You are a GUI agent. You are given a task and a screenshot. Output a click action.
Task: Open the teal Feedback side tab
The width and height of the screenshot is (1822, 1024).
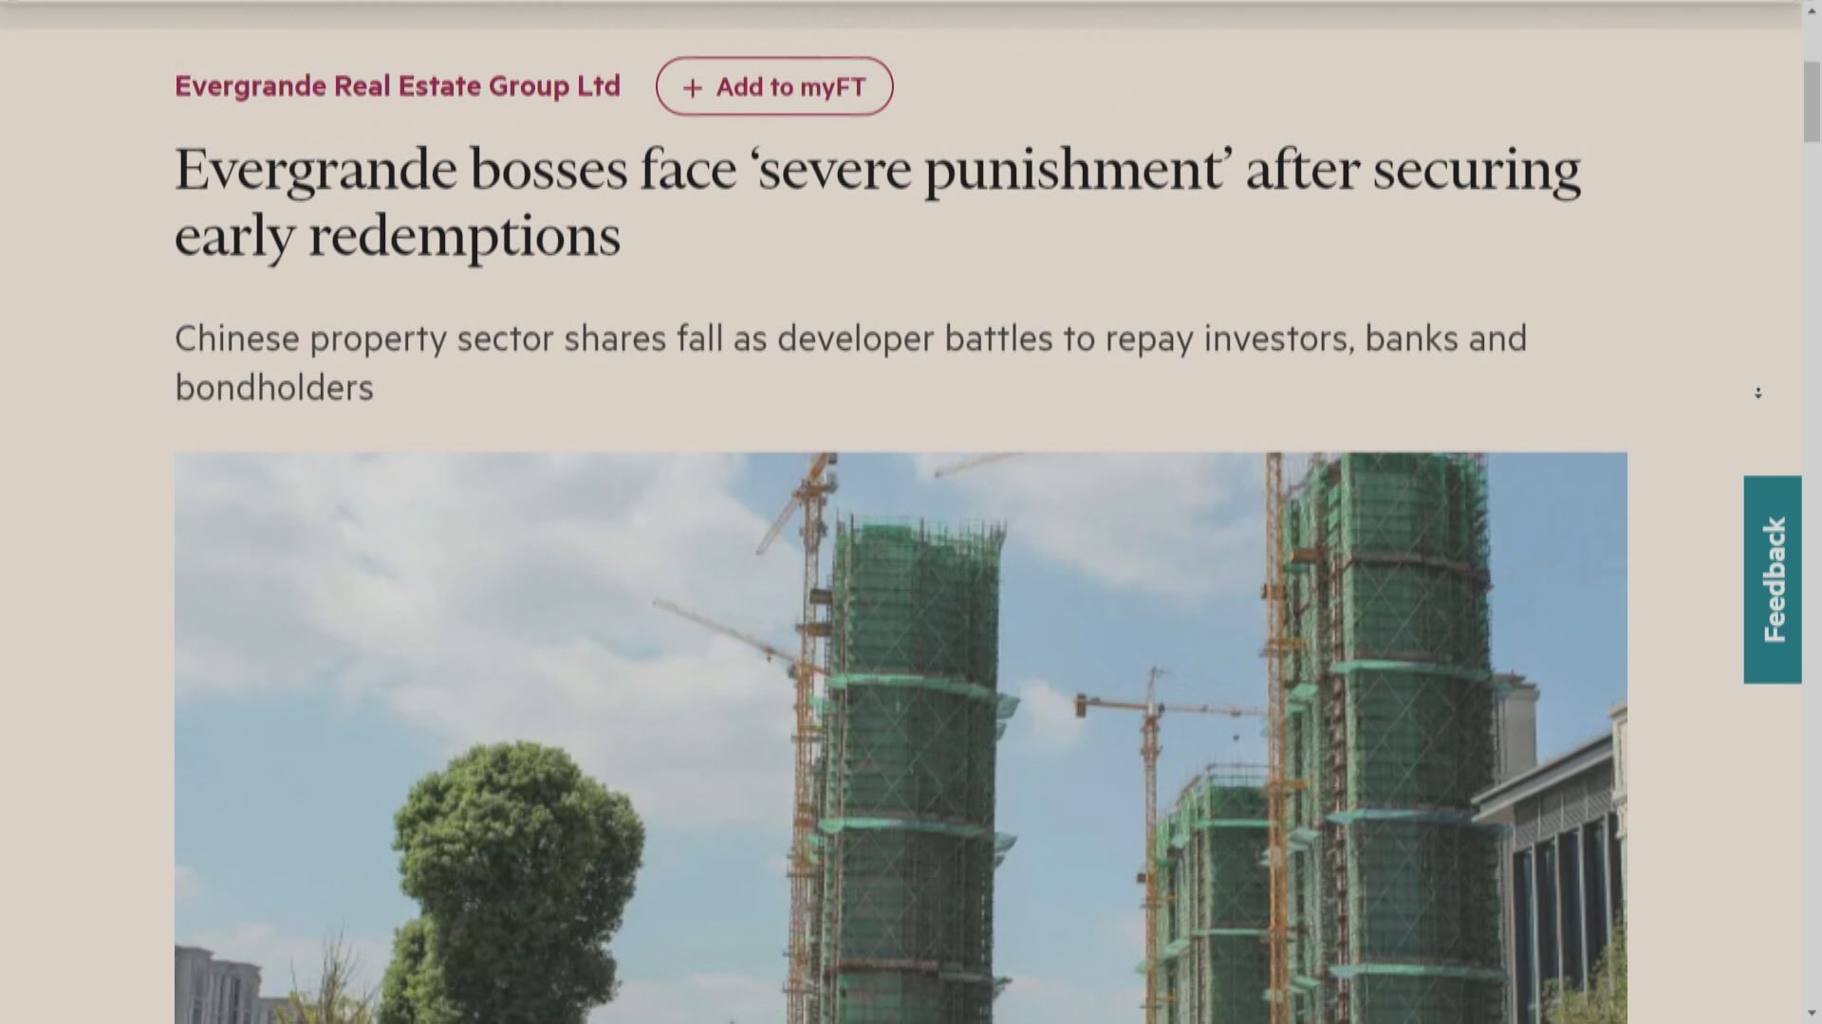pyautogui.click(x=1772, y=579)
